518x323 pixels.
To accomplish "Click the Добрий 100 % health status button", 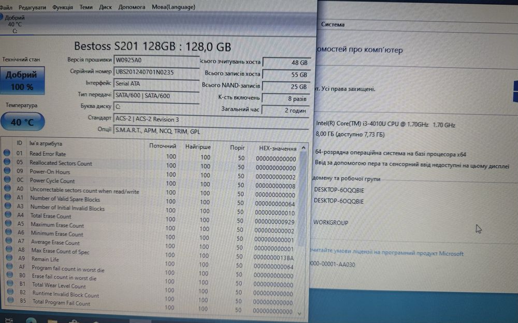I will coord(22,81).
